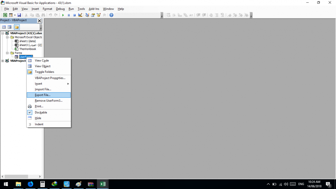336x189 pixels.
Task: Open Calculator from the taskbar
Action: (x=42, y=184)
